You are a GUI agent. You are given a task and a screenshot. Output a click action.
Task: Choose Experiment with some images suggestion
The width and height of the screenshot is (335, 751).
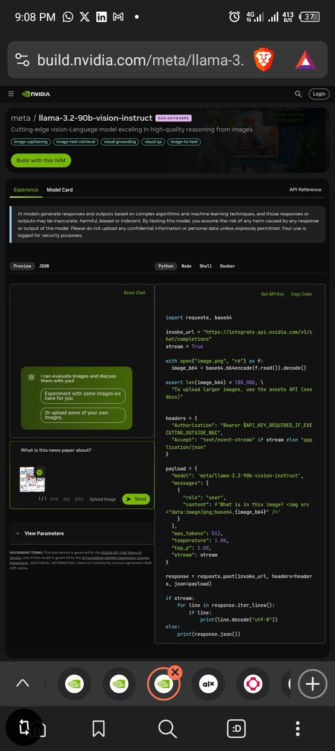[x=83, y=396]
